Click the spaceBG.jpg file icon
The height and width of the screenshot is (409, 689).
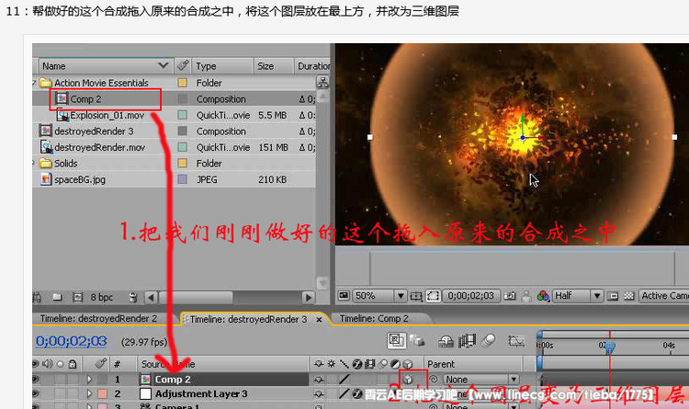coord(46,179)
